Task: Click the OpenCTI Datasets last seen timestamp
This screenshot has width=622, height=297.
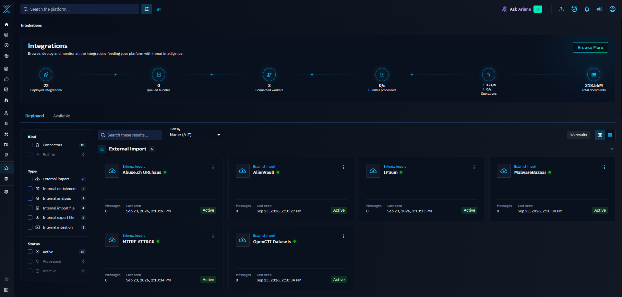Action: click(x=279, y=280)
